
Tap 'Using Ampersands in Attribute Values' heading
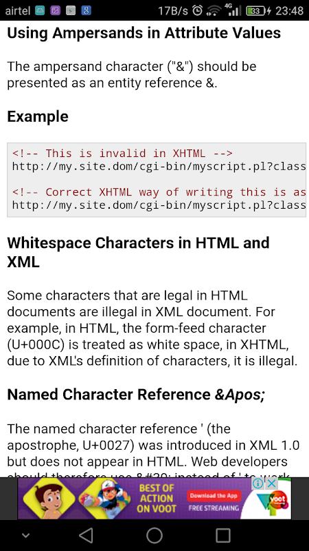[x=144, y=33]
